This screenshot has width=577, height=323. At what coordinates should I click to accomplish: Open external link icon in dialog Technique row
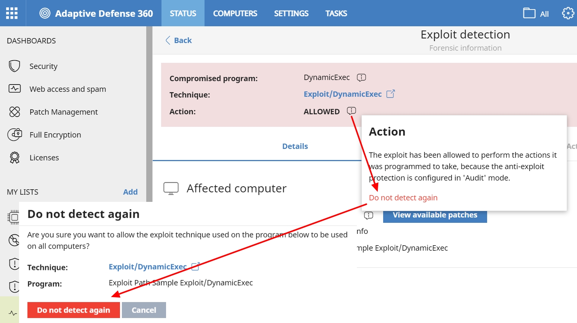195,267
